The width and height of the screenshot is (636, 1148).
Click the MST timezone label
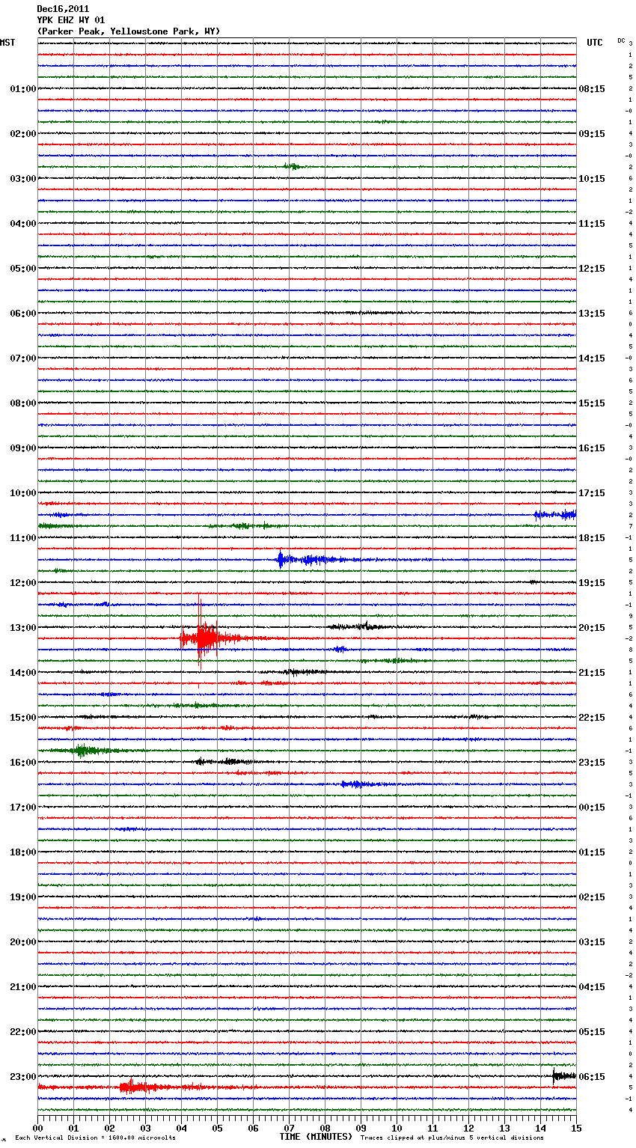[7, 43]
